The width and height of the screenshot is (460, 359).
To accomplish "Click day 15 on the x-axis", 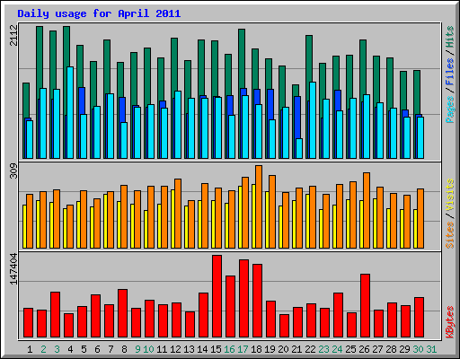I will (x=216, y=349).
